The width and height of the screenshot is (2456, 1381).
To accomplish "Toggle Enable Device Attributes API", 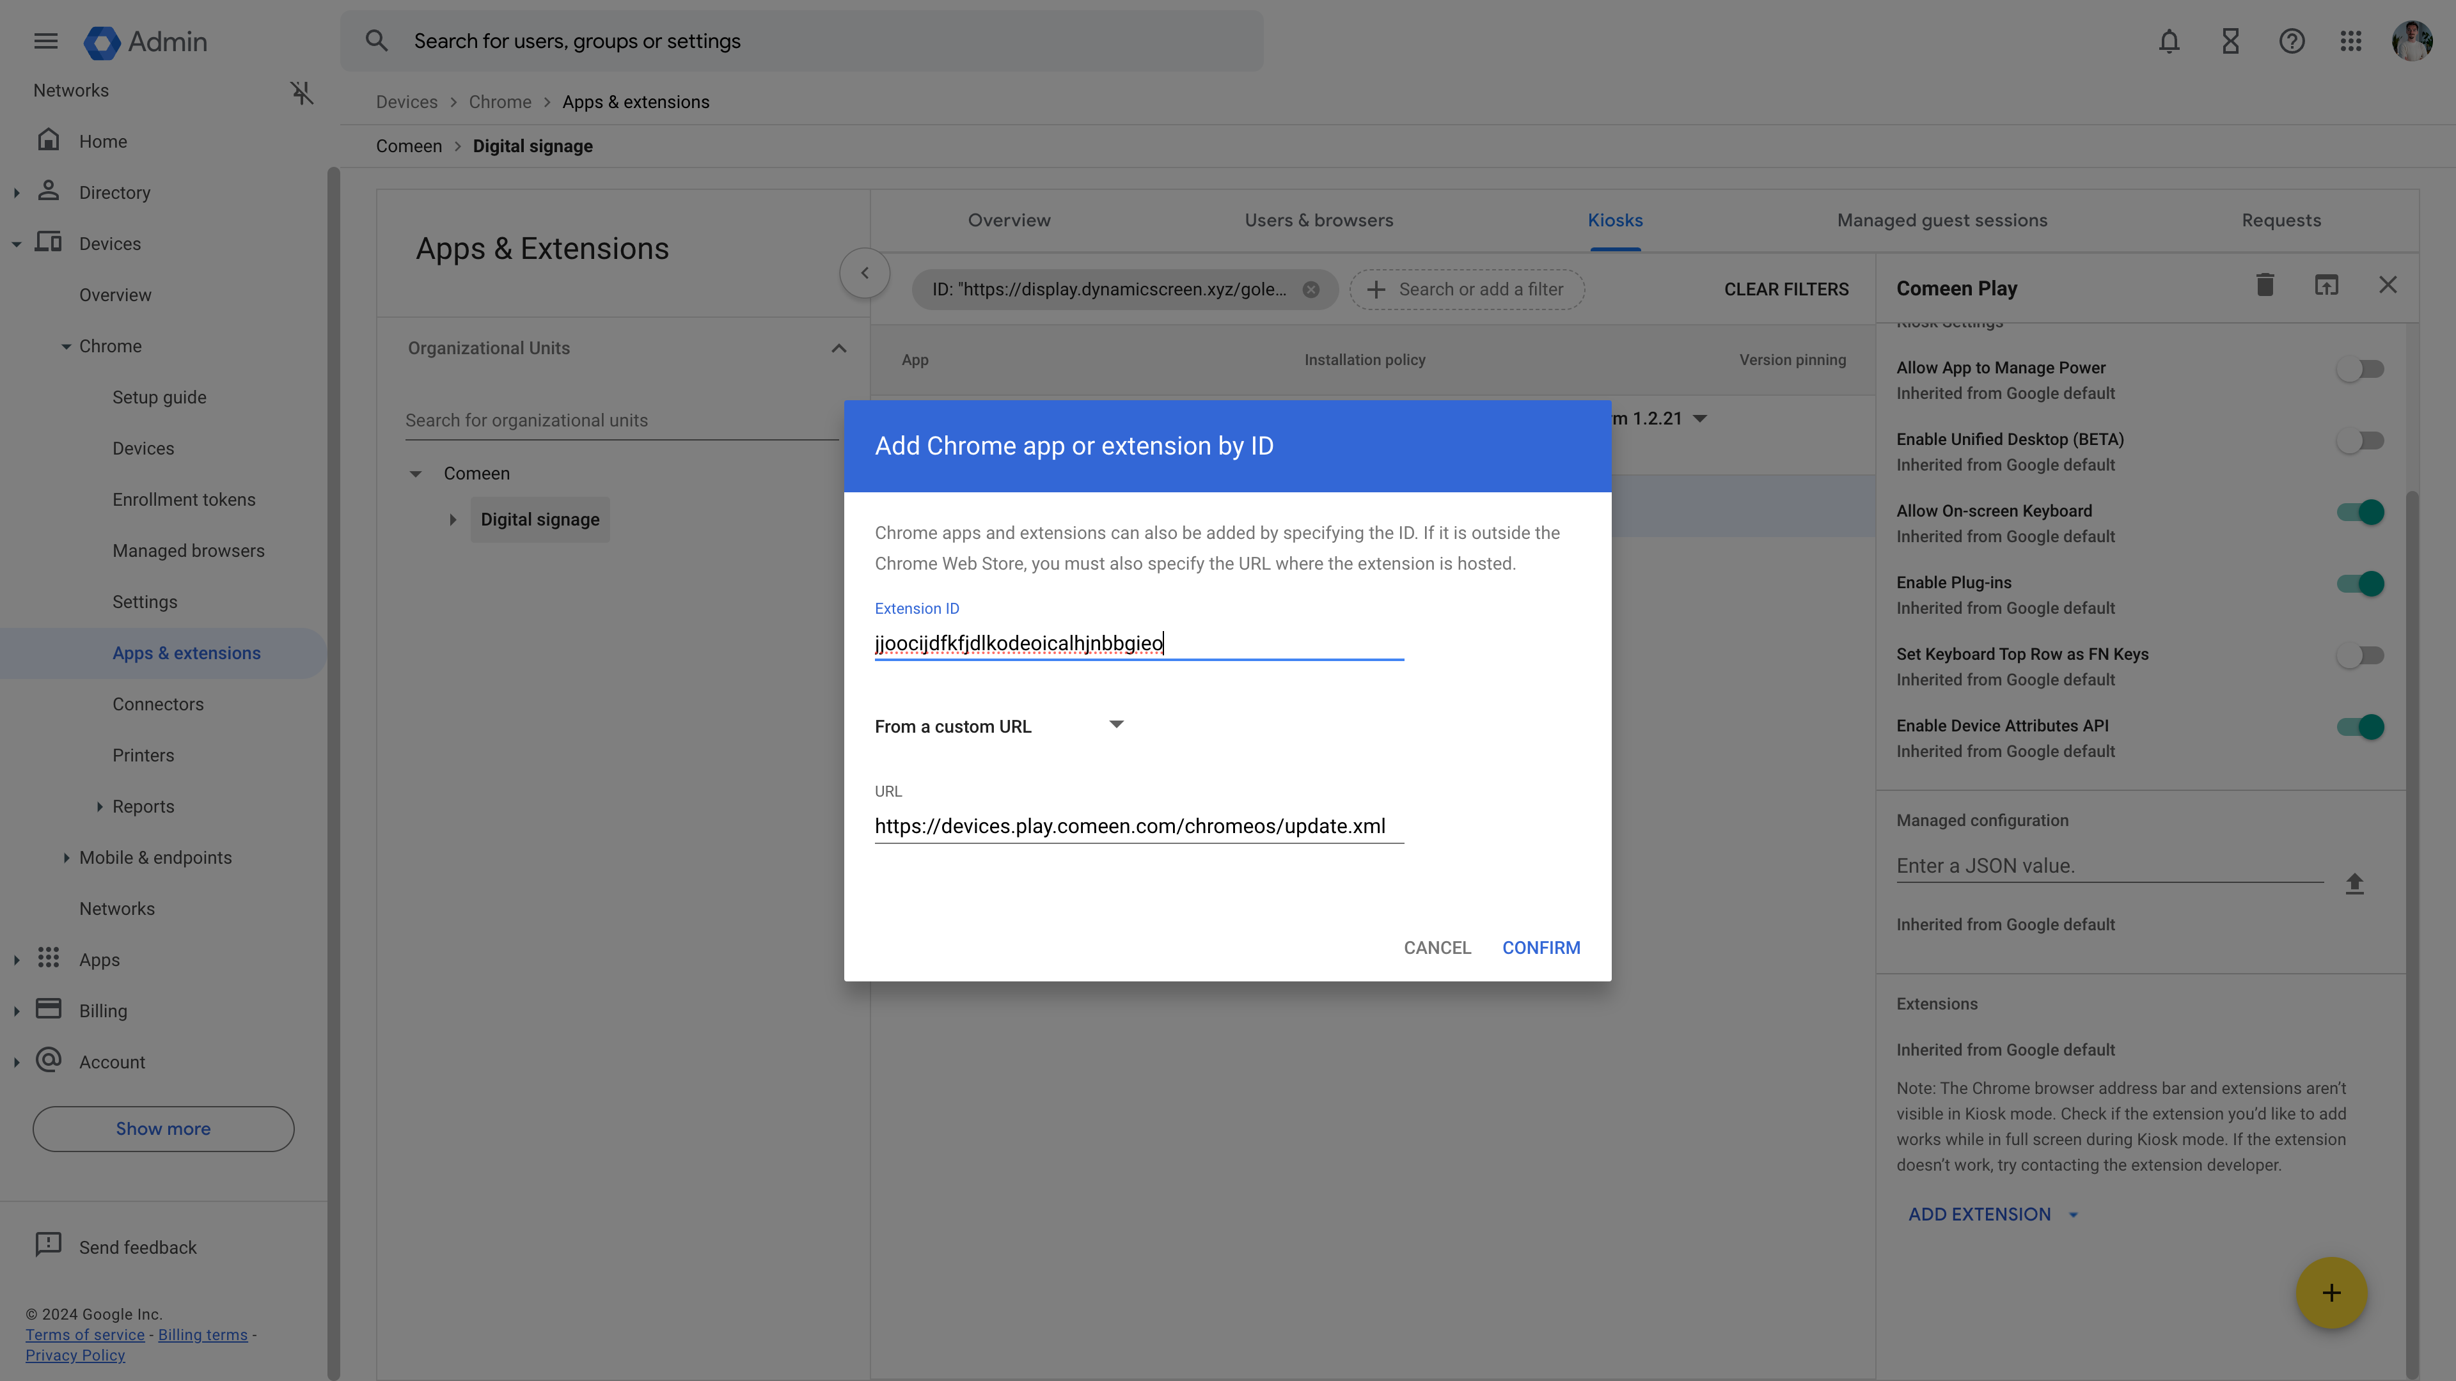I will 2359,727.
